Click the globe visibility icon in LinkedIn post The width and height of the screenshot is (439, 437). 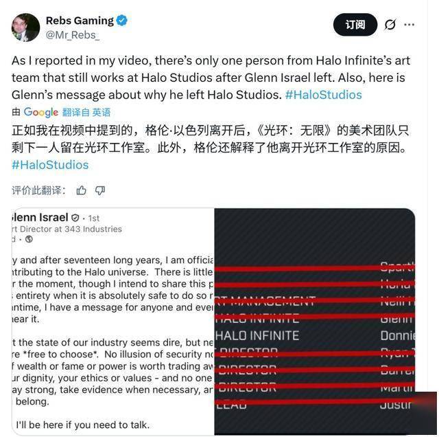pyautogui.click(x=29, y=239)
